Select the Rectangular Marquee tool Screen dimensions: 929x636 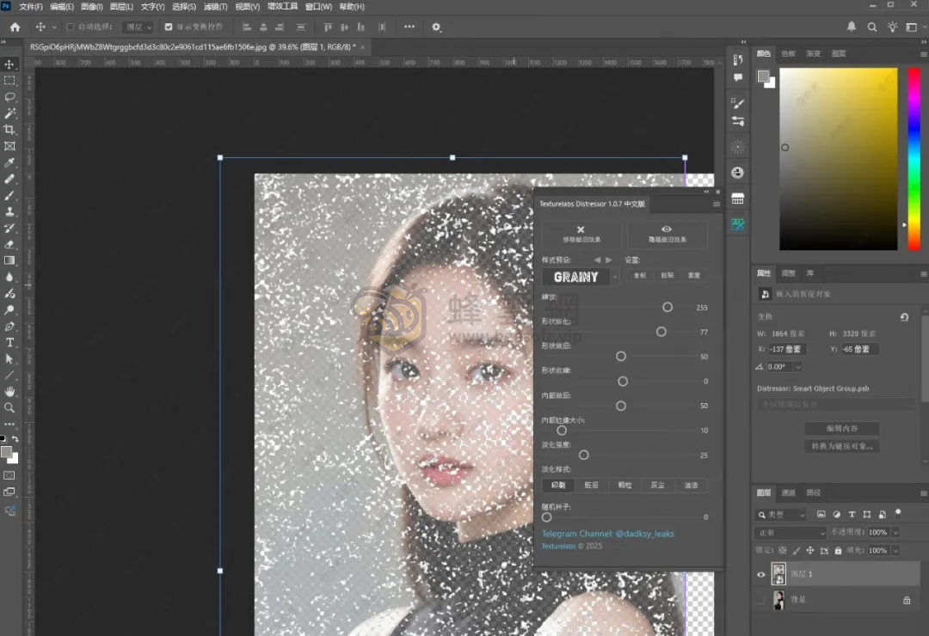point(9,81)
